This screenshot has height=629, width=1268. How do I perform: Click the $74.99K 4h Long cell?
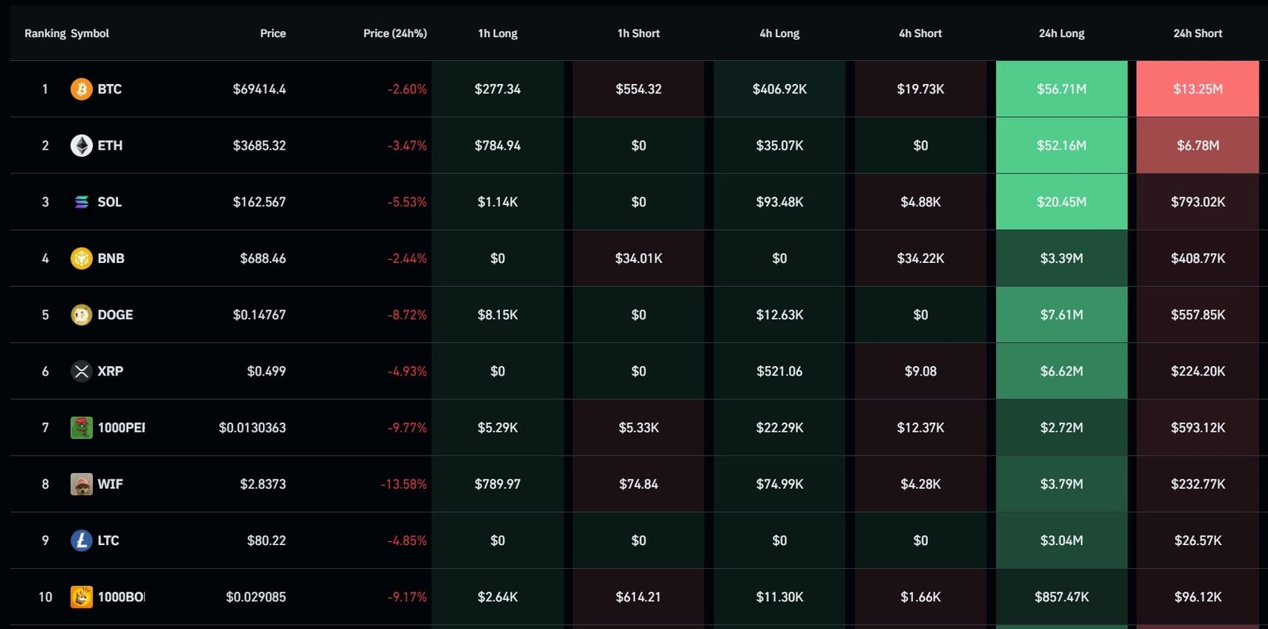pyautogui.click(x=780, y=484)
